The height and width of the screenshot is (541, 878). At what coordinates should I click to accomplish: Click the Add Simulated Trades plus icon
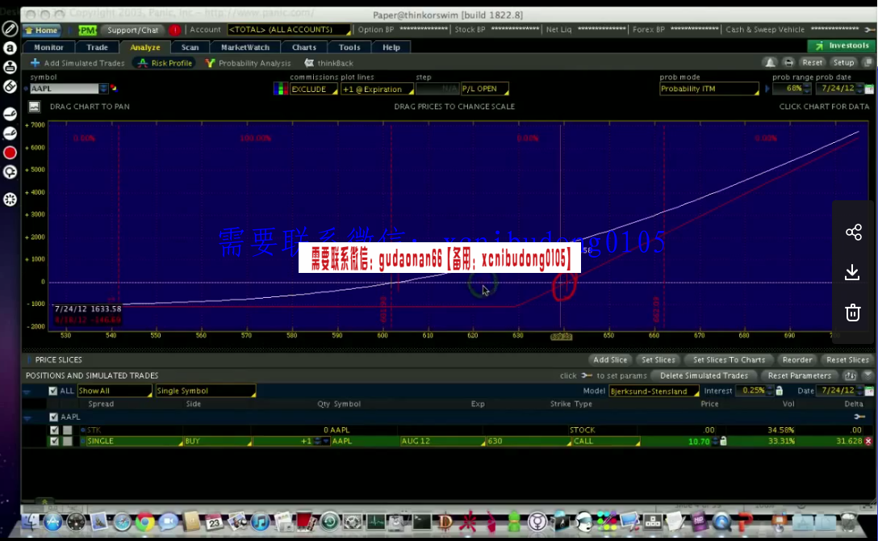pyautogui.click(x=35, y=63)
